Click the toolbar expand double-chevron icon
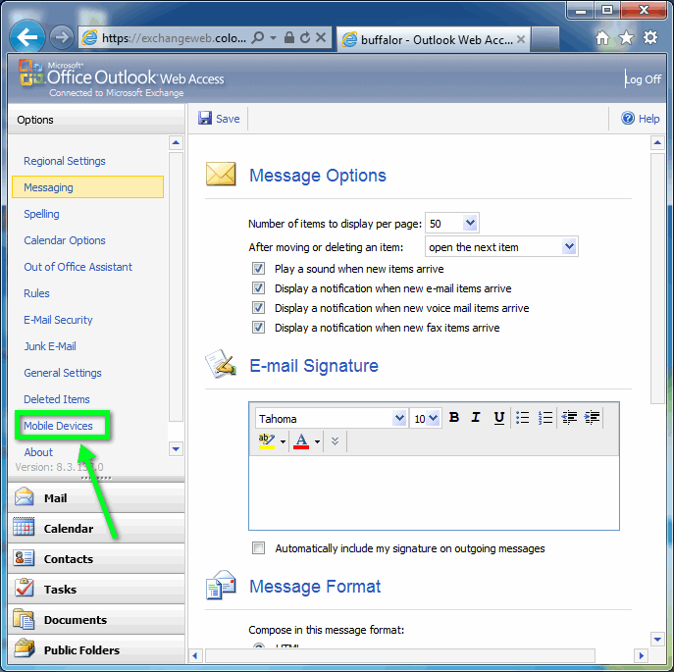Viewport: 674px width, 672px height. coord(336,441)
